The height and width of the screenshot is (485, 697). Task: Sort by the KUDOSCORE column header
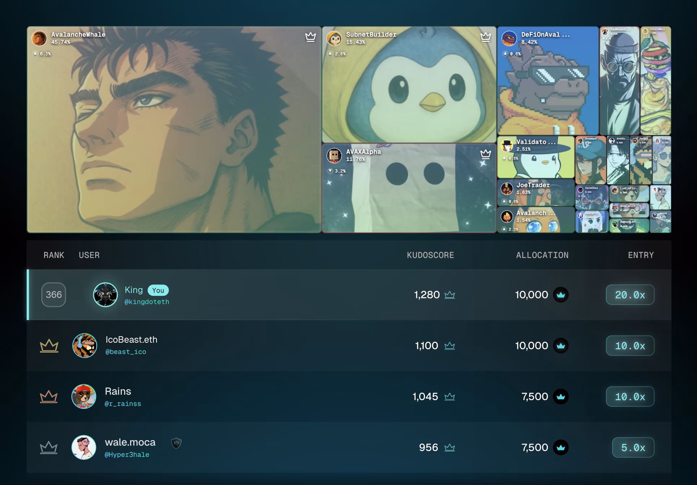pyautogui.click(x=430, y=255)
